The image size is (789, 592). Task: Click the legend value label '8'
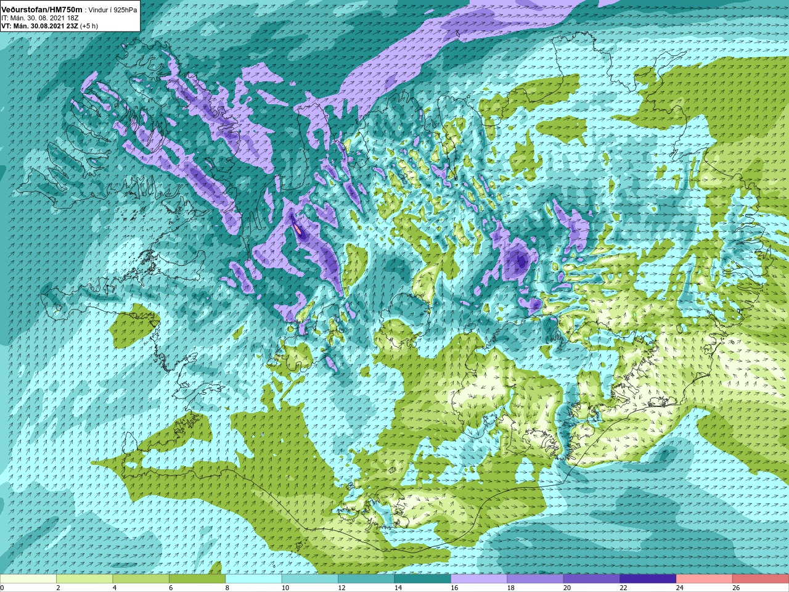click(x=227, y=588)
